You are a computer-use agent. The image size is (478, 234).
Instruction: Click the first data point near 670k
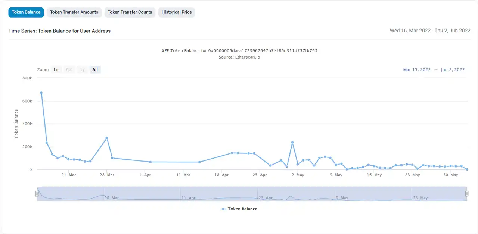click(41, 93)
